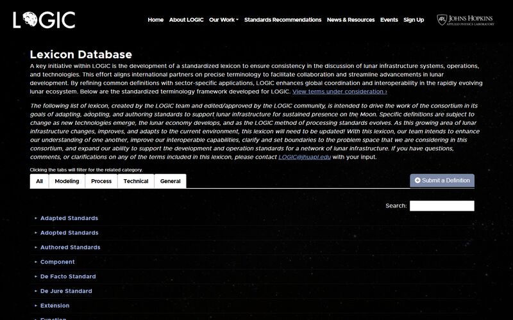Open the Our Work dropdown menu
513x320 pixels.
click(x=224, y=20)
